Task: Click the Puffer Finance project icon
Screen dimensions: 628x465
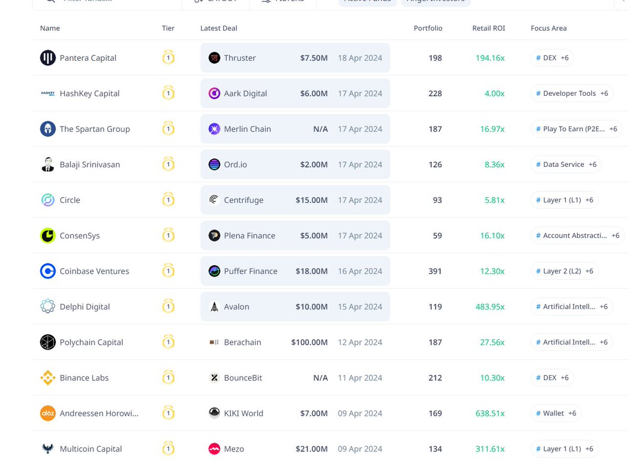Action: pos(214,271)
